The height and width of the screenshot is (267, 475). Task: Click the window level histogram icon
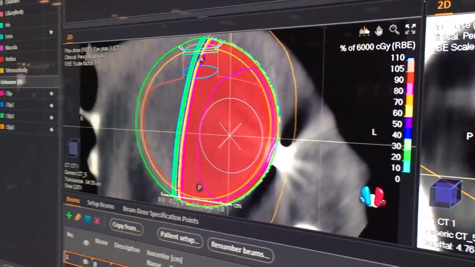(364, 32)
